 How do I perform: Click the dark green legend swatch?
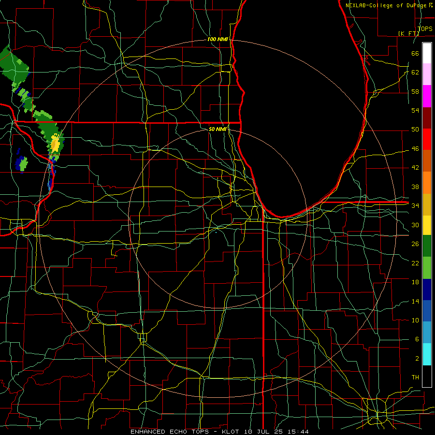[427, 246]
